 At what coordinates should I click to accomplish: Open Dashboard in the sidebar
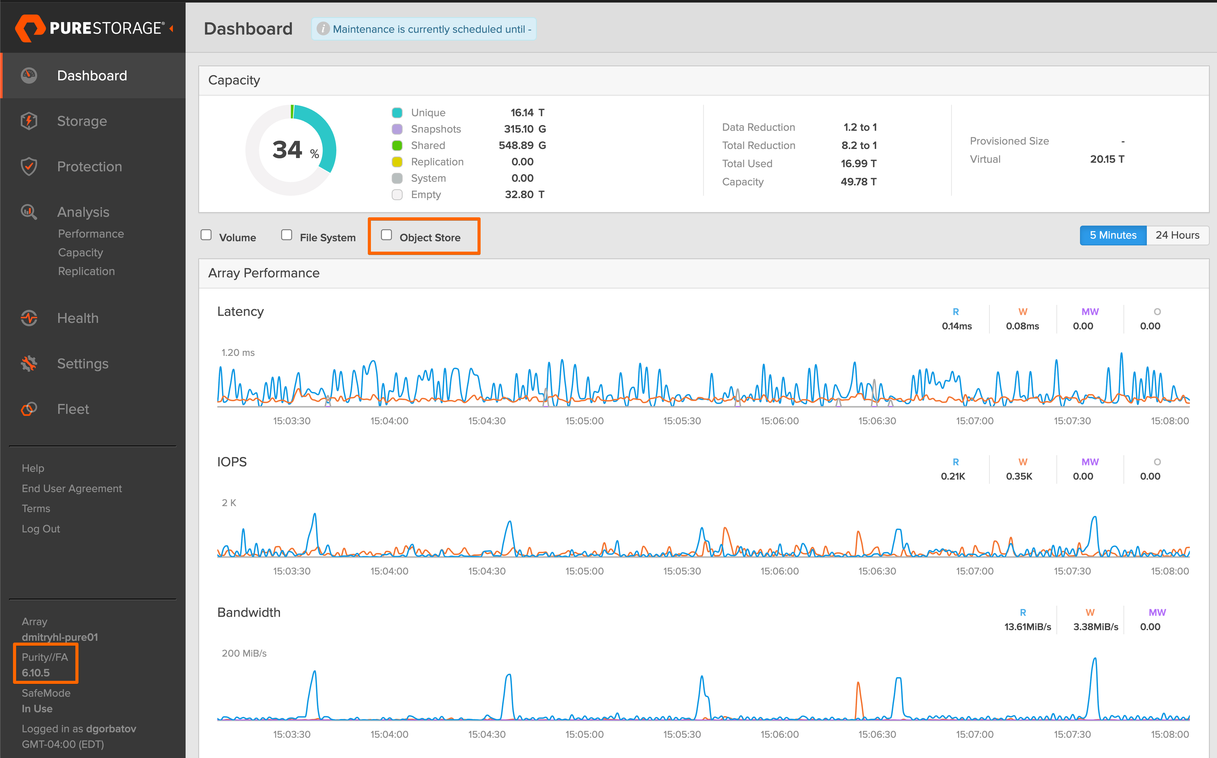click(x=92, y=76)
